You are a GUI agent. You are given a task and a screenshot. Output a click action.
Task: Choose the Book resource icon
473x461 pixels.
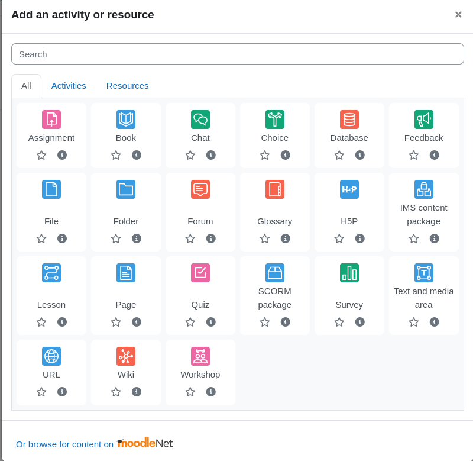point(126,120)
